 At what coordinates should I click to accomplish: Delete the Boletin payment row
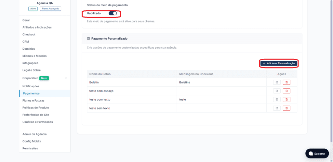(286, 82)
